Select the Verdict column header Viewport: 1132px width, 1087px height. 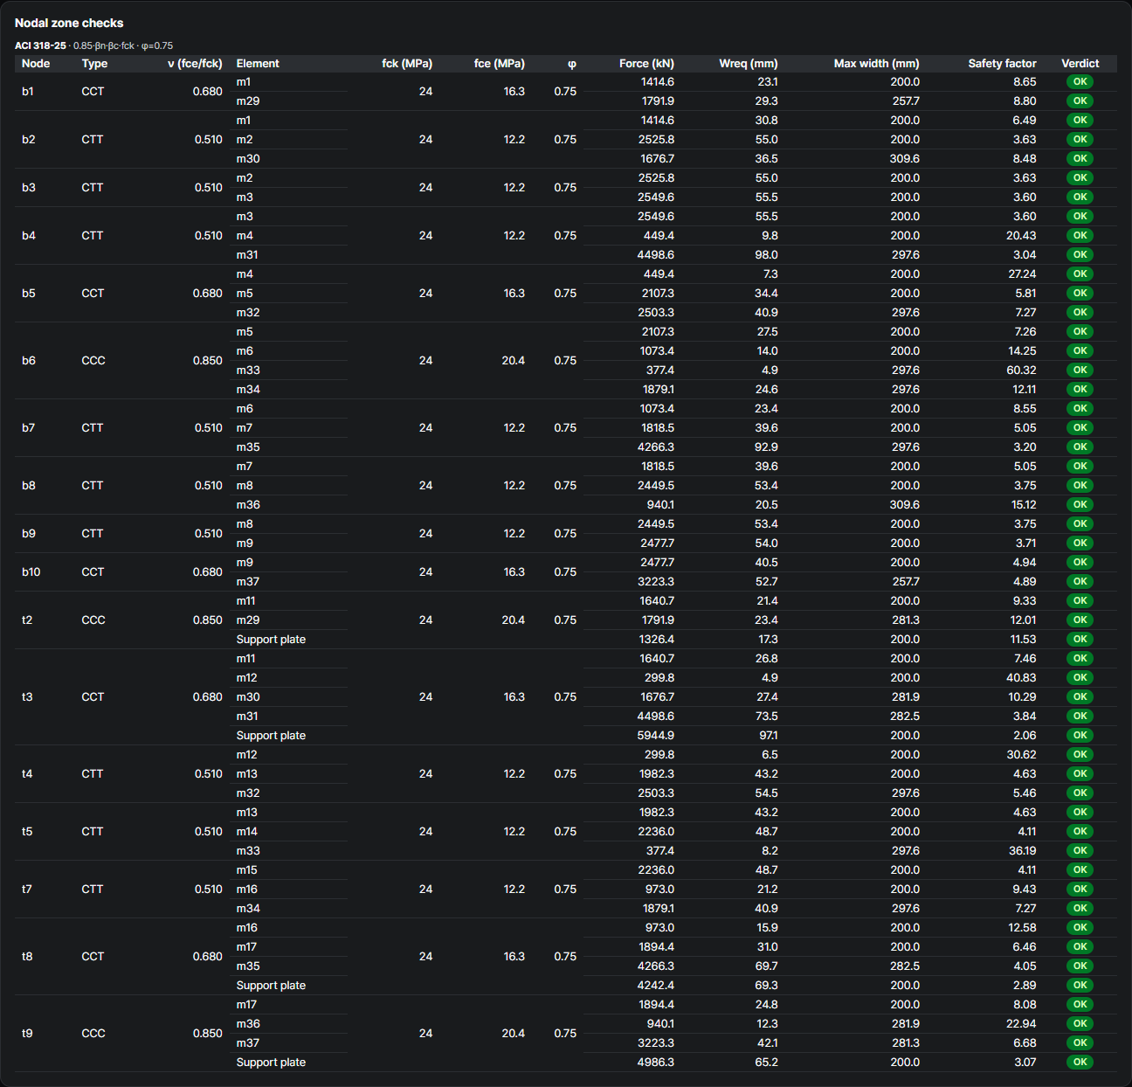tap(1080, 64)
